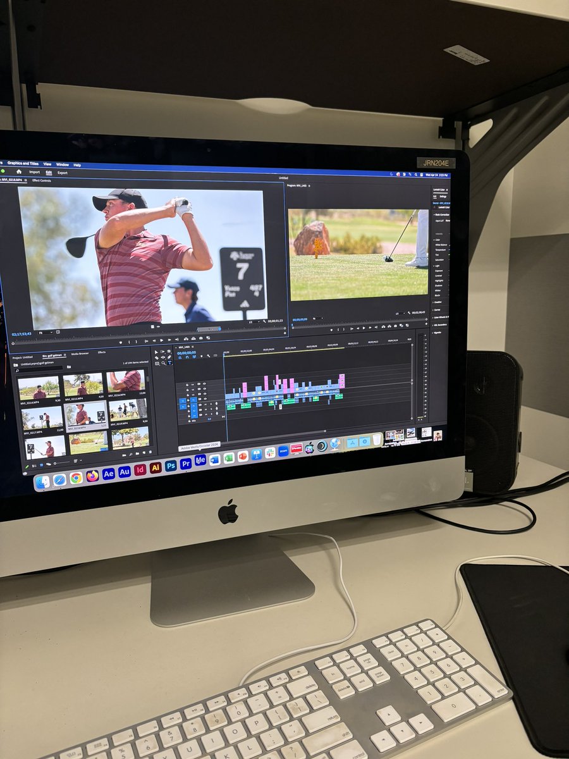Image resolution: width=569 pixels, height=759 pixels.
Task: Open the Source monitor Fit zoom dropdown
Action: (x=46, y=333)
